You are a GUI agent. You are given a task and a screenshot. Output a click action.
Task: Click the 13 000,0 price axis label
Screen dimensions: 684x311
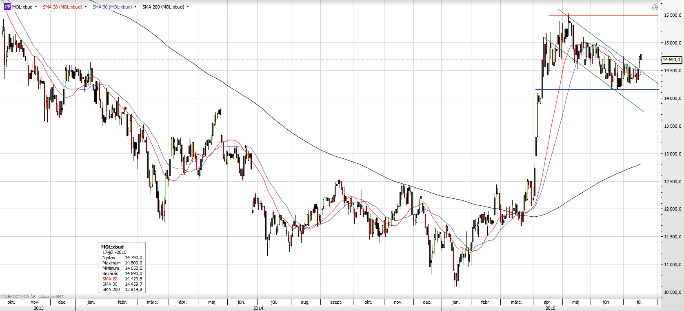click(x=673, y=154)
